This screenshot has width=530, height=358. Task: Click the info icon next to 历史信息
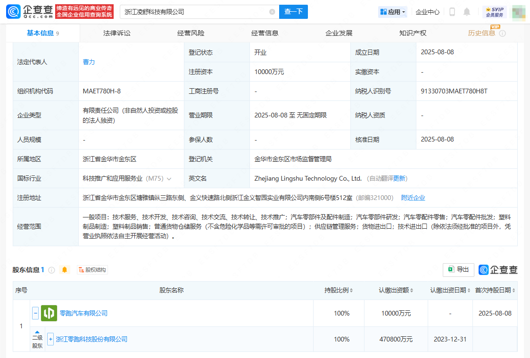coord(503,33)
